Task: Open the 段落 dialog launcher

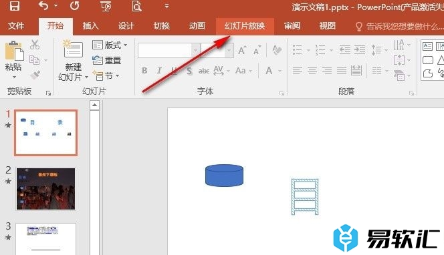Action: coord(411,93)
